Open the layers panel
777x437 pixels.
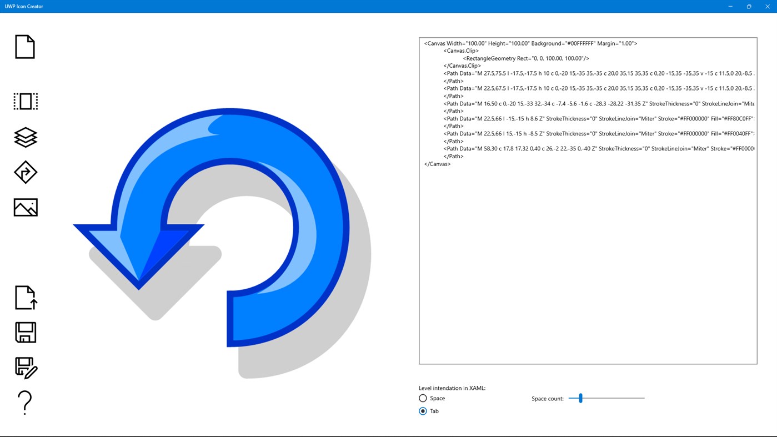point(25,137)
